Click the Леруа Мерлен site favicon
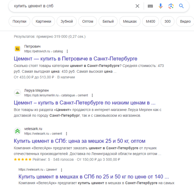Viewport: 194px width, 186px height. [x=17, y=93]
